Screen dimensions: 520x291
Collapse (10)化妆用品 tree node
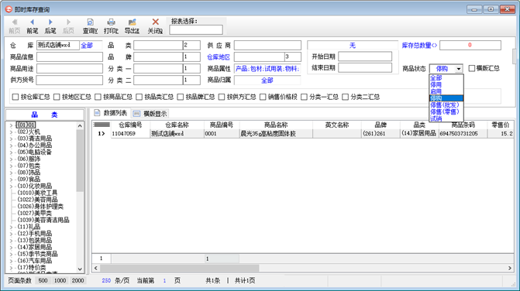11,186
